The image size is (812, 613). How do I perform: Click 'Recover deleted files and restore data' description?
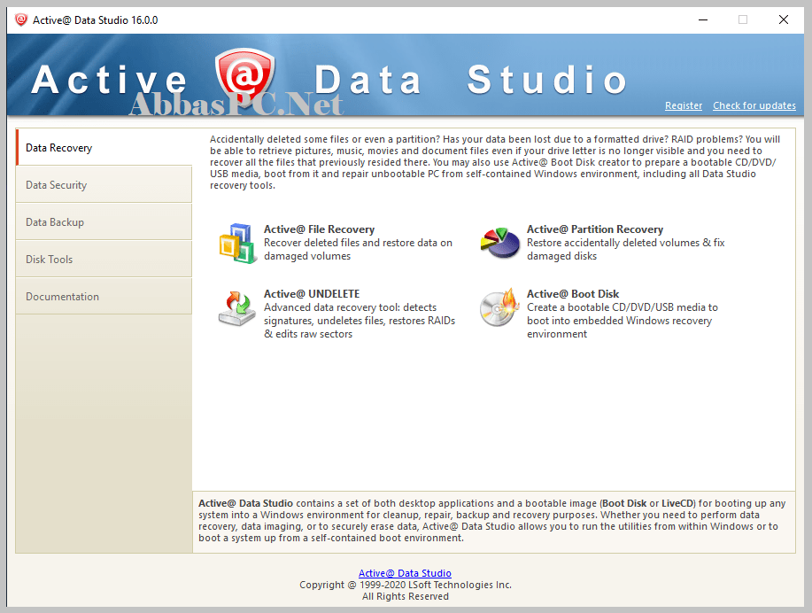359,249
